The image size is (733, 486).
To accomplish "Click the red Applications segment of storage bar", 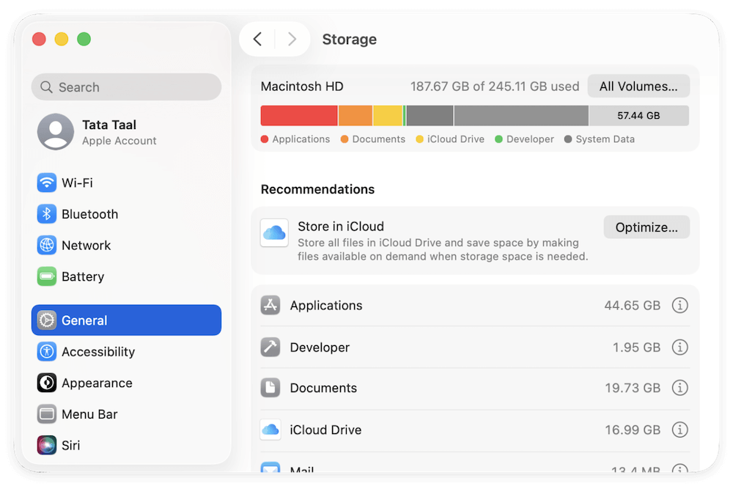I will (297, 115).
